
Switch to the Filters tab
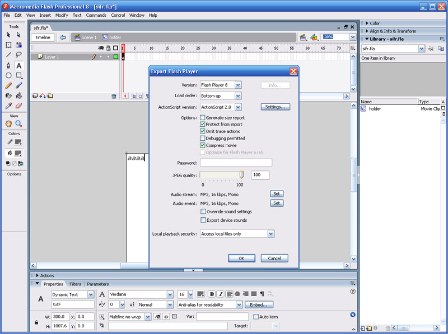(x=75, y=284)
